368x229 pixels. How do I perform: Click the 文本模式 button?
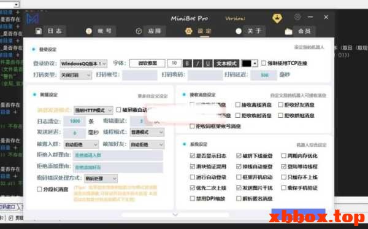click(x=226, y=63)
